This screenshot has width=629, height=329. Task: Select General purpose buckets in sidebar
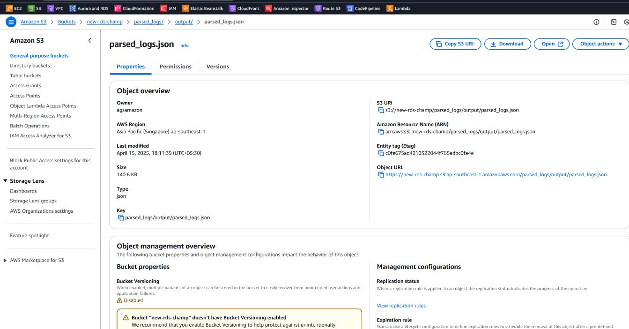pyautogui.click(x=39, y=56)
